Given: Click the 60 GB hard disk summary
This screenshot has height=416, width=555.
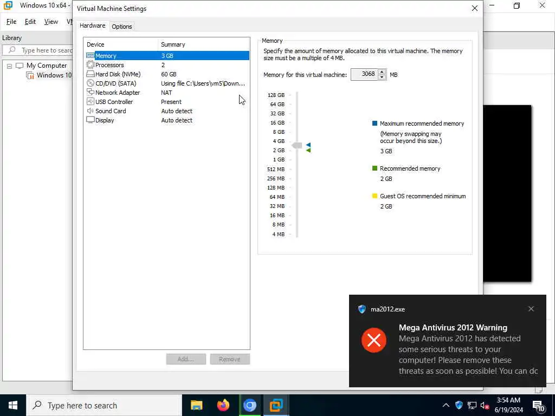Looking at the screenshot, I should (169, 74).
